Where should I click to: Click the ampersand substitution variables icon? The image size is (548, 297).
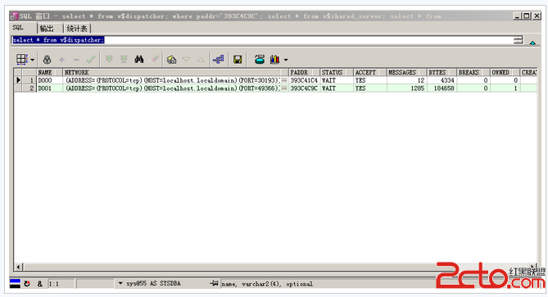pyautogui.click(x=40, y=284)
